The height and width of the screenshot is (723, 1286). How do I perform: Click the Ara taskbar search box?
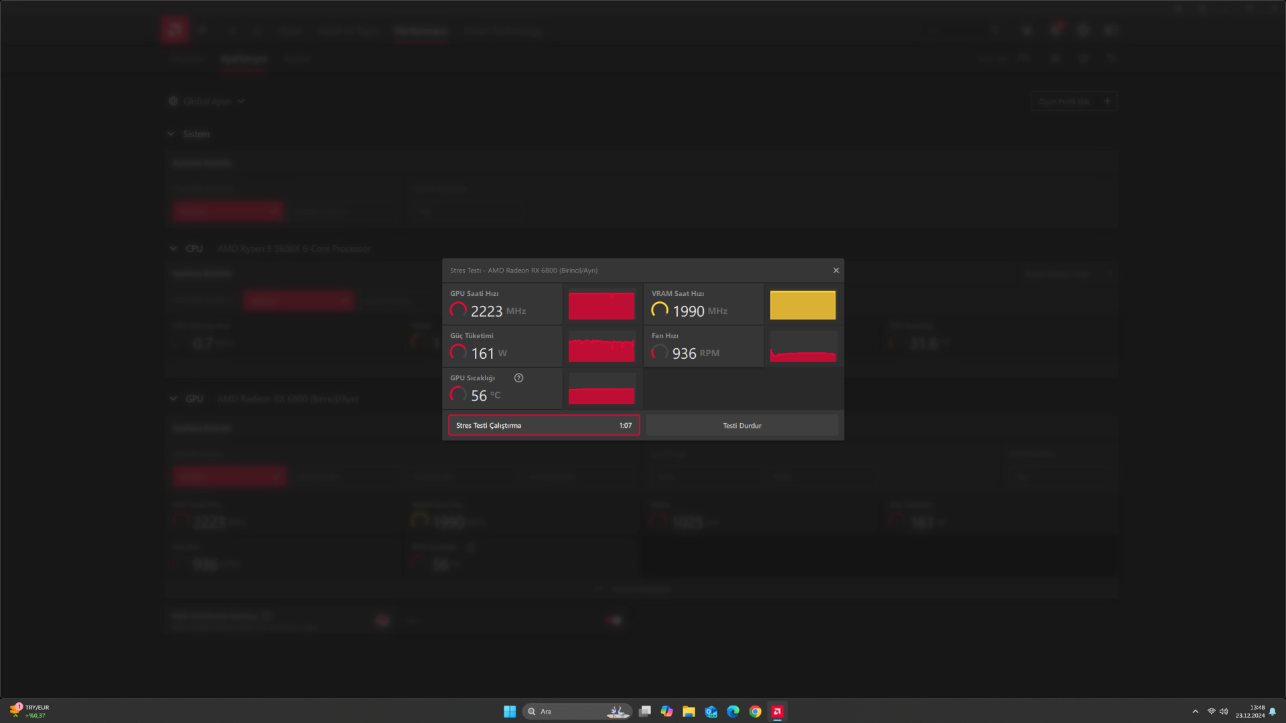tap(576, 712)
